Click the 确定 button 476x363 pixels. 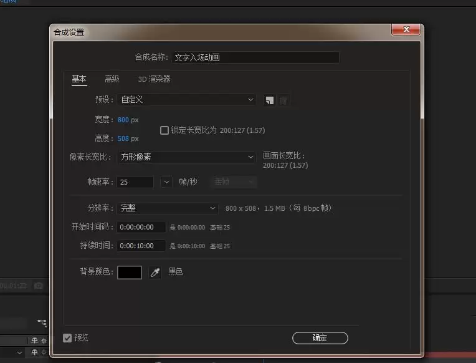320,338
